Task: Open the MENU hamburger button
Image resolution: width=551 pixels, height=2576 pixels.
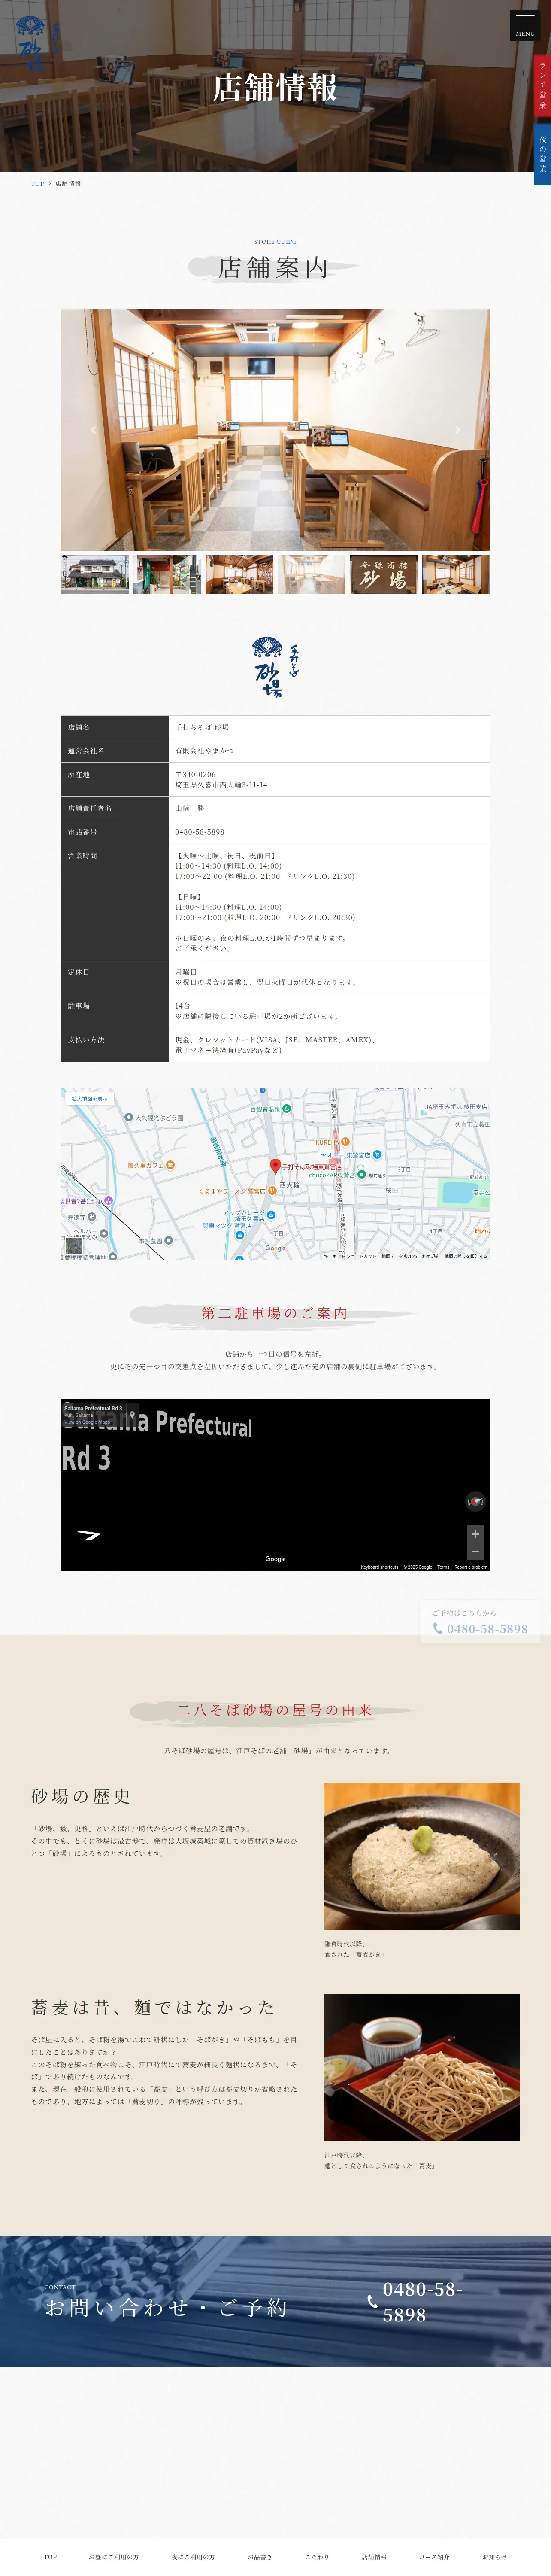Action: coord(525,26)
